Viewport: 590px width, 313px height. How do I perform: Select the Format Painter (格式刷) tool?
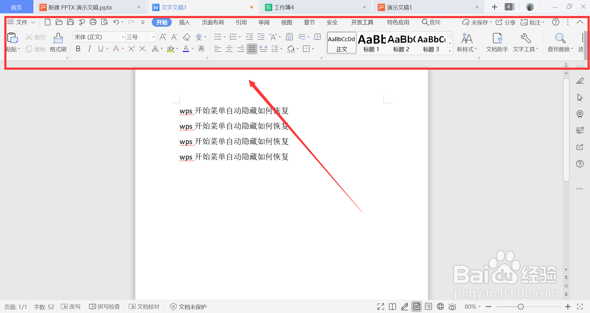(x=58, y=42)
